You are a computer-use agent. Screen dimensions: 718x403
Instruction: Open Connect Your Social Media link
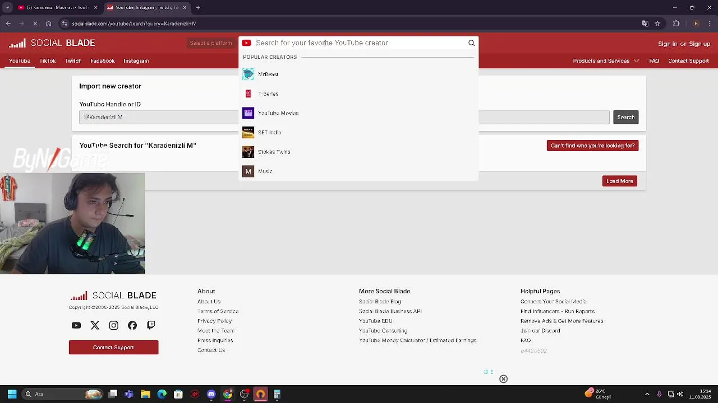[553, 302]
